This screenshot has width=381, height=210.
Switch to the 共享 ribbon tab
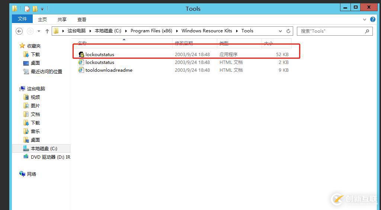(62, 19)
